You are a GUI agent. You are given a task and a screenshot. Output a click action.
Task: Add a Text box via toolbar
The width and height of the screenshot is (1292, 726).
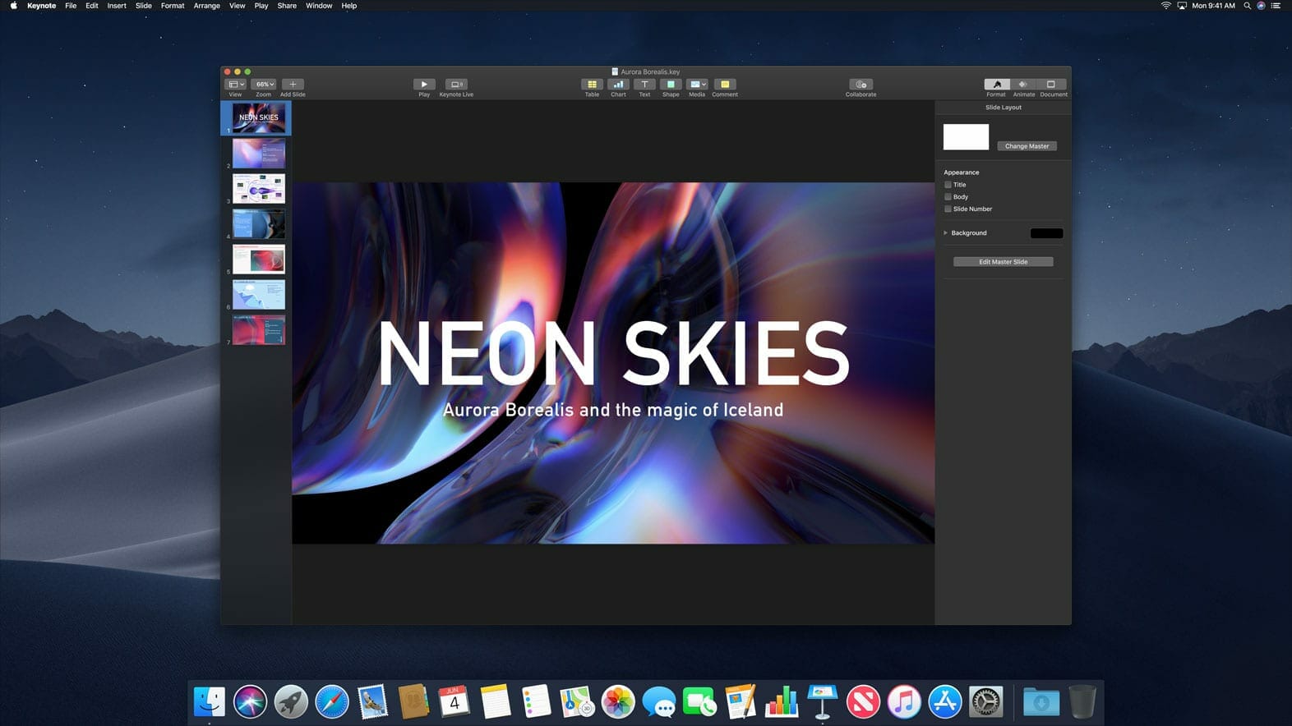coord(644,85)
